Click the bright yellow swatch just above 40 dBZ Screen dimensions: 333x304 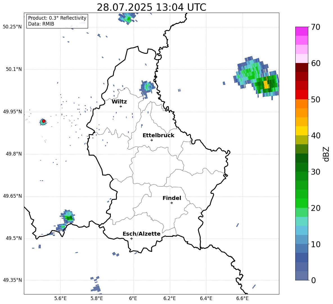(301, 131)
